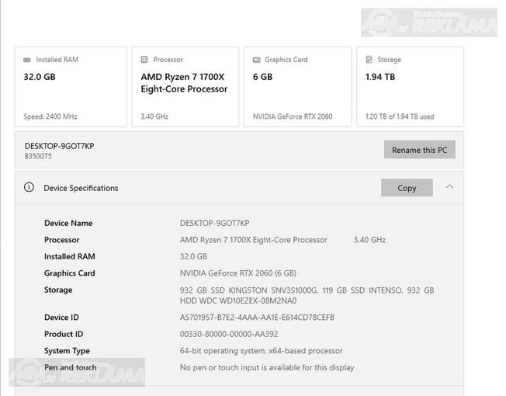The height and width of the screenshot is (396, 506).
Task: Select the 'Speed: 2400 MHz' text
Action: 50,116
